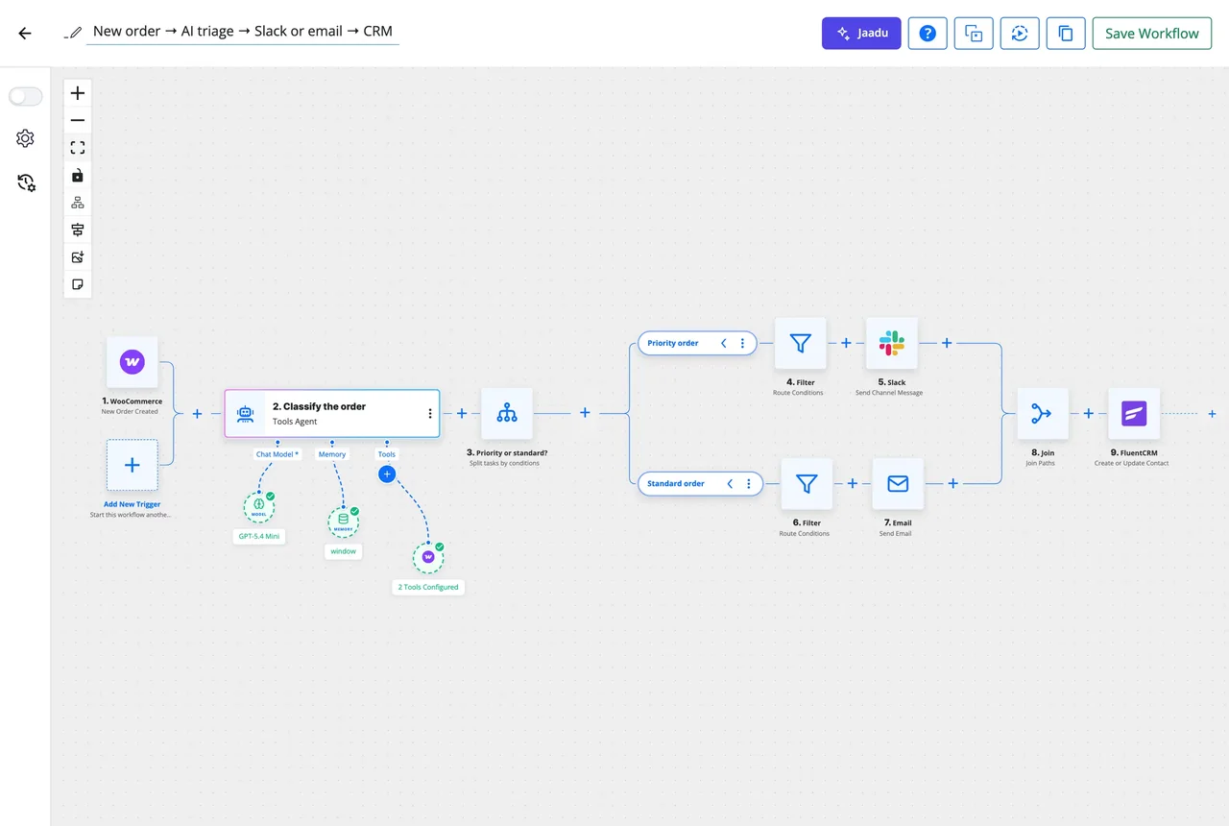The image size is (1229, 826).
Task: Open the Jaadu AI assistant
Action: 861,33
